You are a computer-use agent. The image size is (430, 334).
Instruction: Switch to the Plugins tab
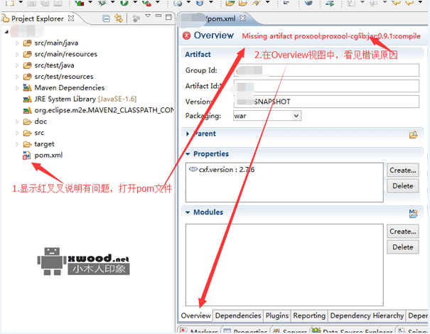click(277, 316)
